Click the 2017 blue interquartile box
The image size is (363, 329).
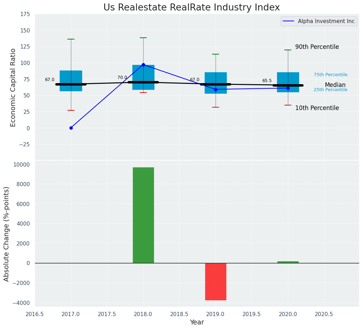71,81
